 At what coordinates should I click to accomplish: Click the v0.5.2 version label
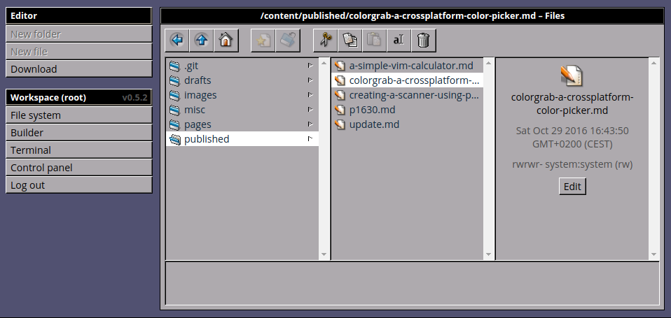click(x=134, y=98)
